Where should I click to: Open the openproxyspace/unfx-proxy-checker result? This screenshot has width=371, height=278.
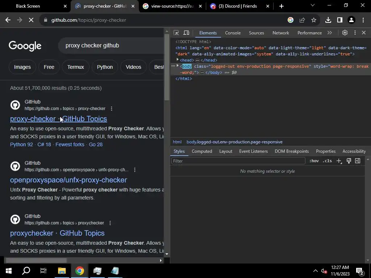(x=68, y=180)
